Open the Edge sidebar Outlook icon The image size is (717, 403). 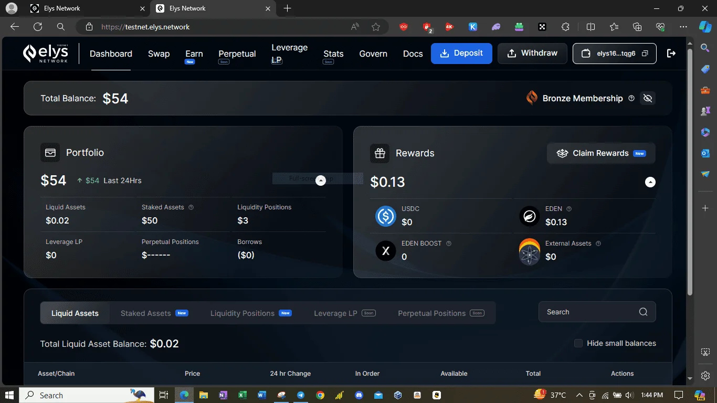(705, 153)
